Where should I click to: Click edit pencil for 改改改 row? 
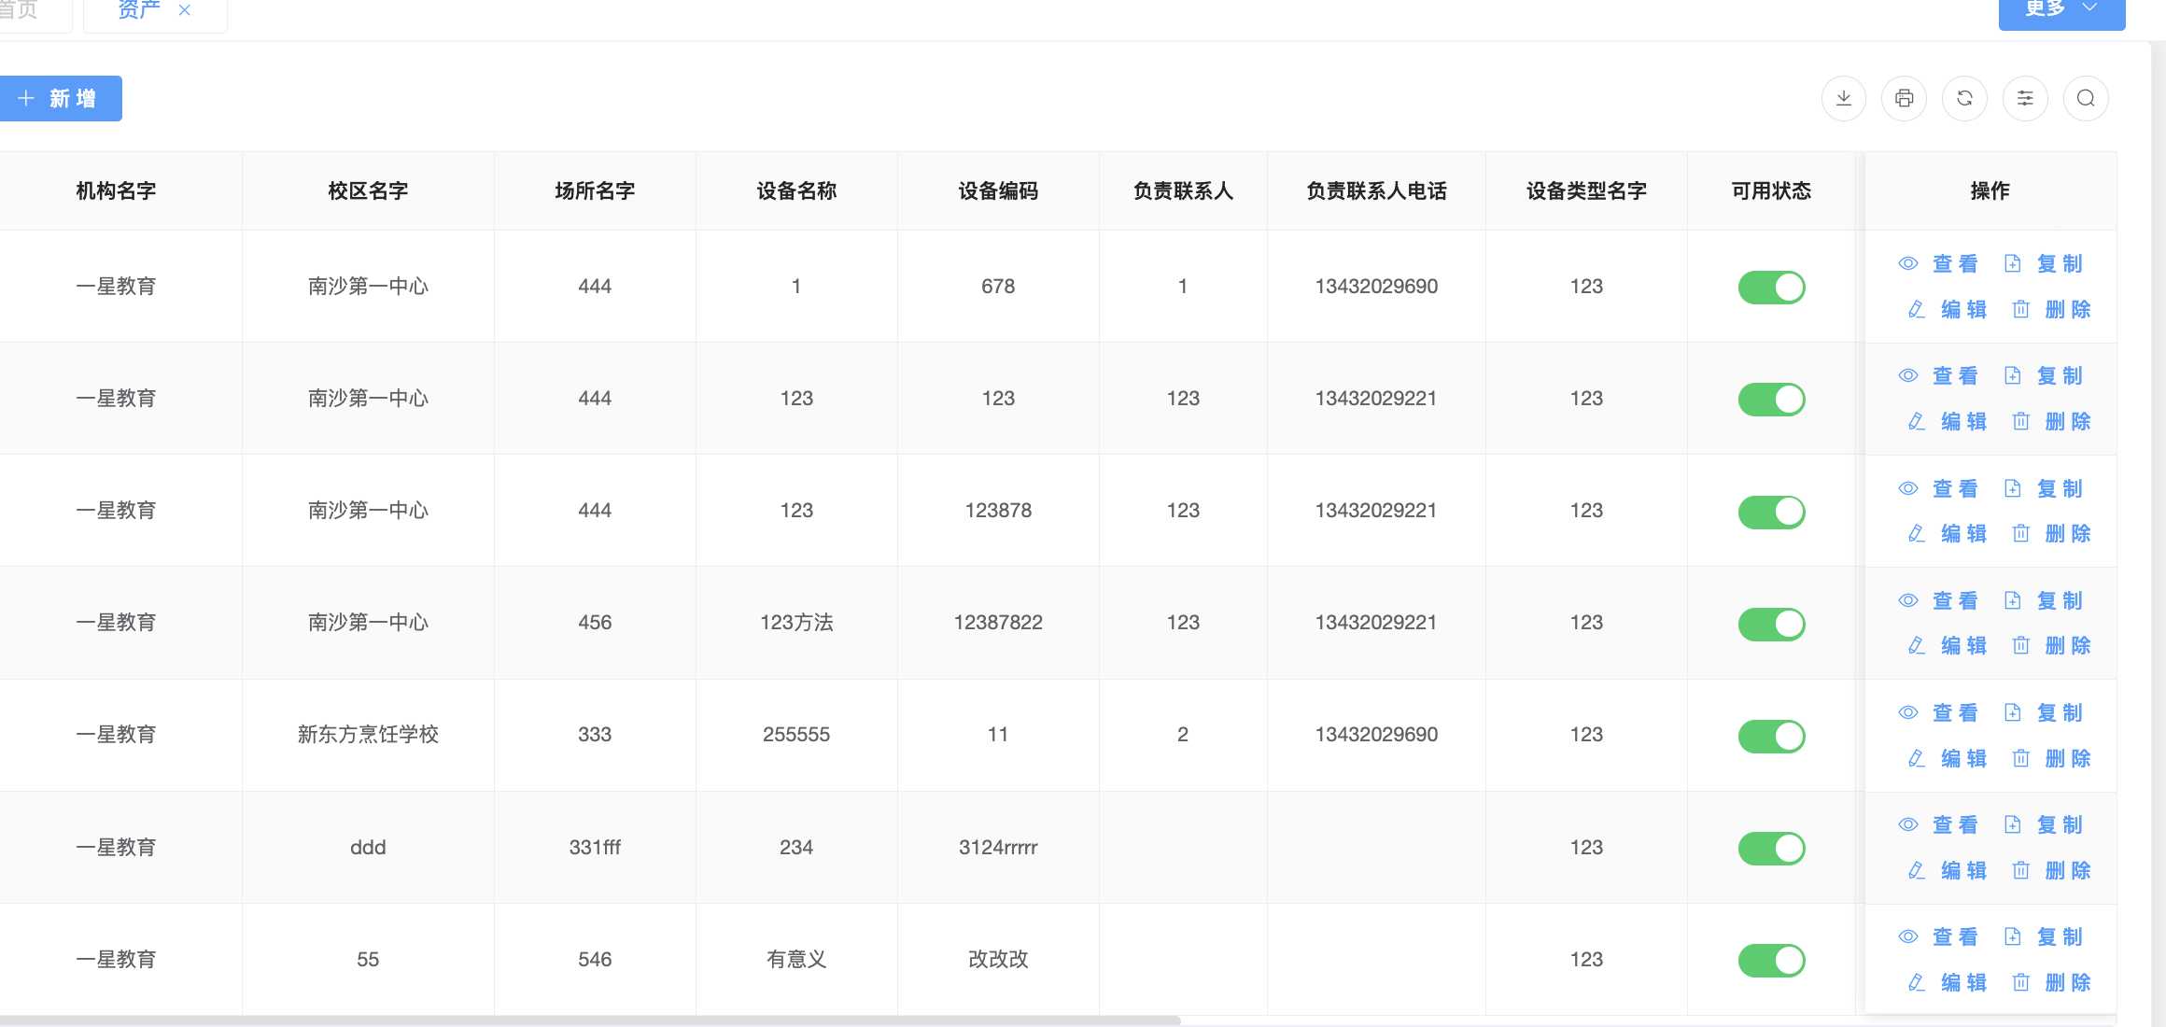coord(1917,982)
